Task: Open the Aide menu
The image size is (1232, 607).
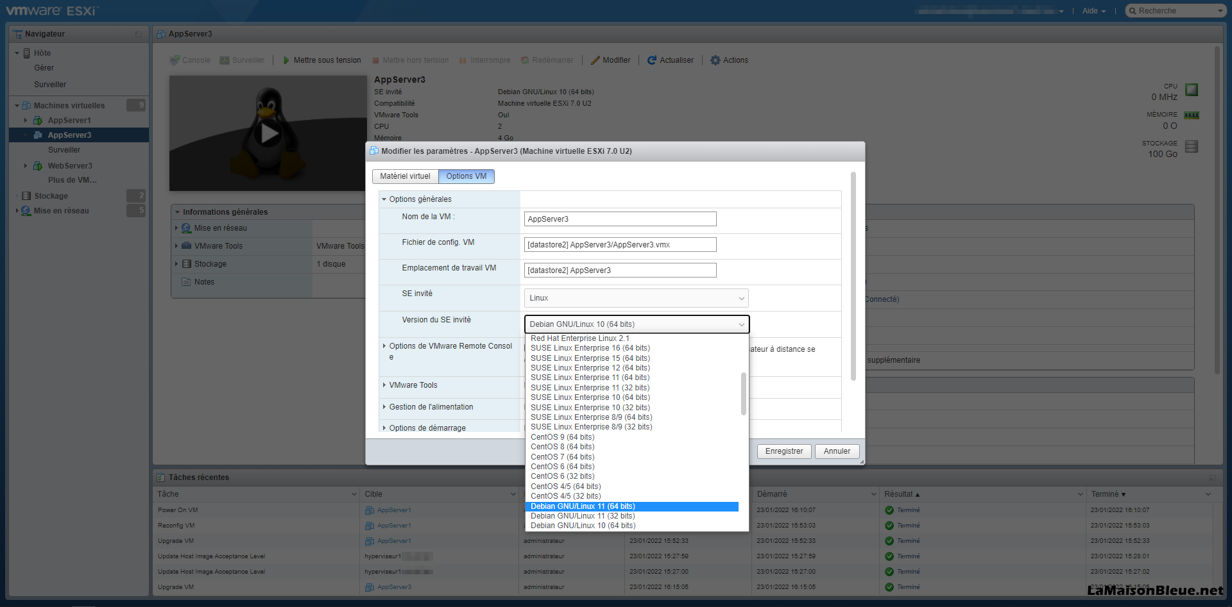Action: tap(1093, 11)
